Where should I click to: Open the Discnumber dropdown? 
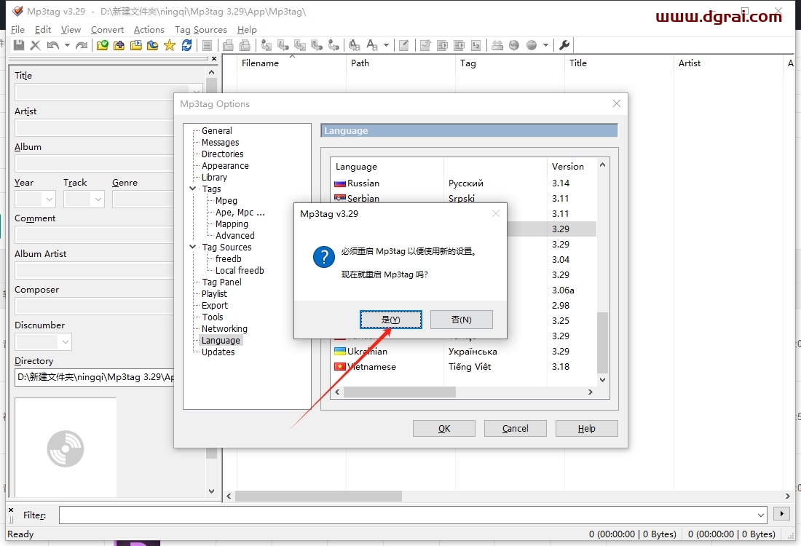[66, 341]
